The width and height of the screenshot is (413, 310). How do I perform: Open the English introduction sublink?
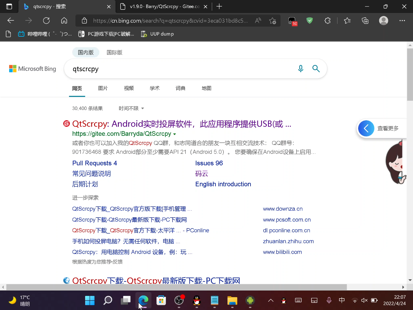click(x=223, y=184)
